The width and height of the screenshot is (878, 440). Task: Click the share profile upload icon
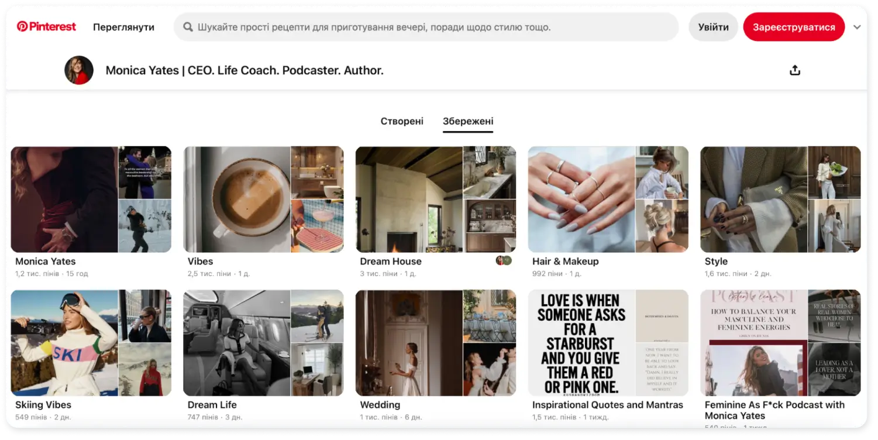coord(795,70)
